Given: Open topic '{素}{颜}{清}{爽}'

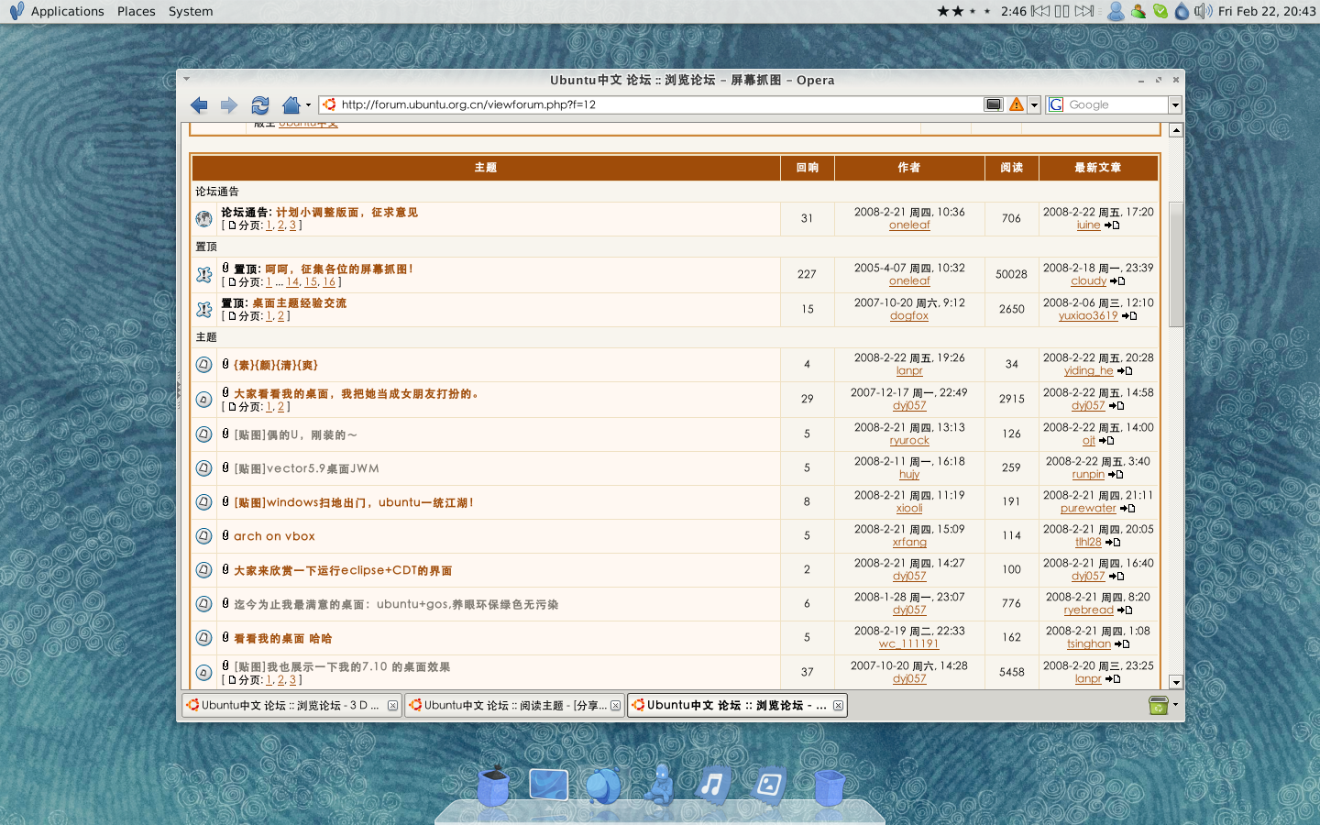Looking at the screenshot, I should pyautogui.click(x=276, y=365).
